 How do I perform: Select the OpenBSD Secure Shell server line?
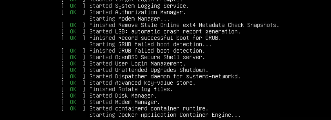pos(147,57)
